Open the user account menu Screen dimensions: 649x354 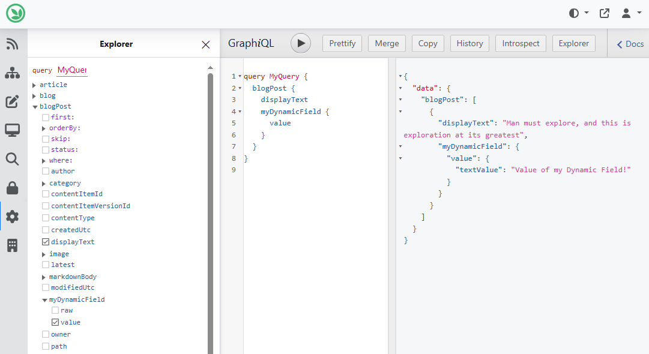[631, 13]
